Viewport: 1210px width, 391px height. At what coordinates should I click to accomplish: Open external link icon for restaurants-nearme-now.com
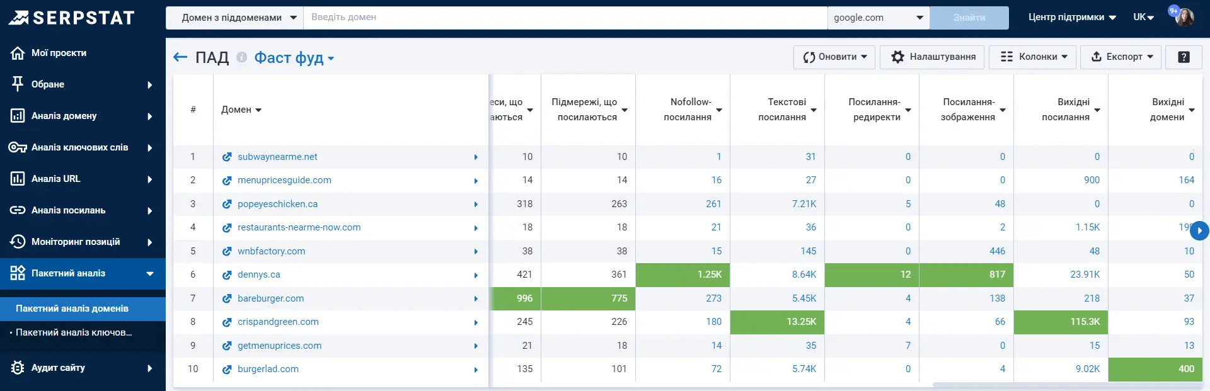pos(227,228)
